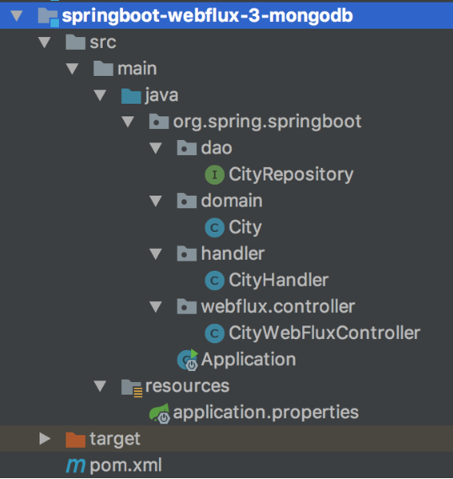Select the springboot-webflux-3-mongodb project name
453x479 pixels.
tap(207, 16)
